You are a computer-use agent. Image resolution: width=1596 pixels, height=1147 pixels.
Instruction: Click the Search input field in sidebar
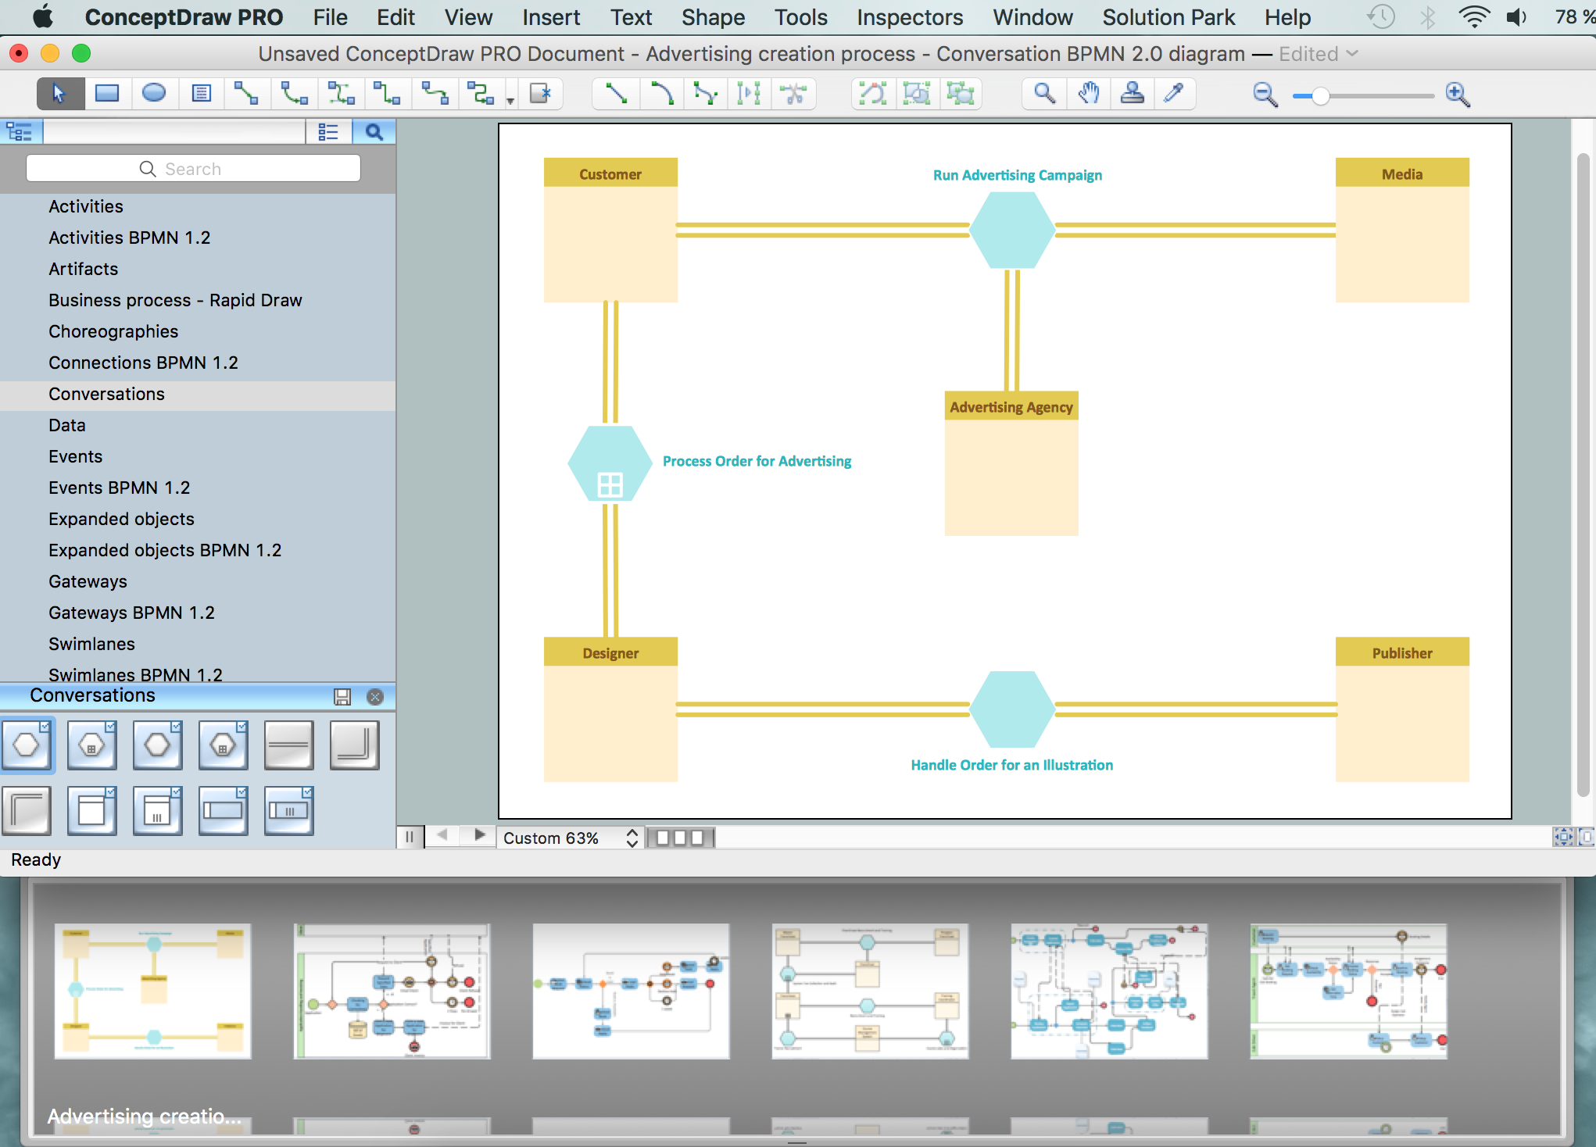coord(192,169)
